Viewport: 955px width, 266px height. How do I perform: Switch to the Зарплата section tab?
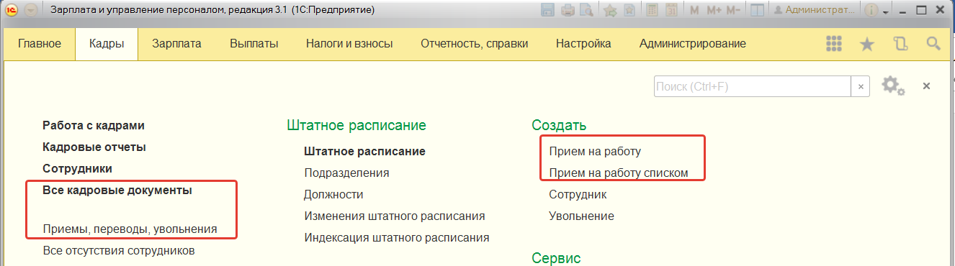(x=176, y=44)
